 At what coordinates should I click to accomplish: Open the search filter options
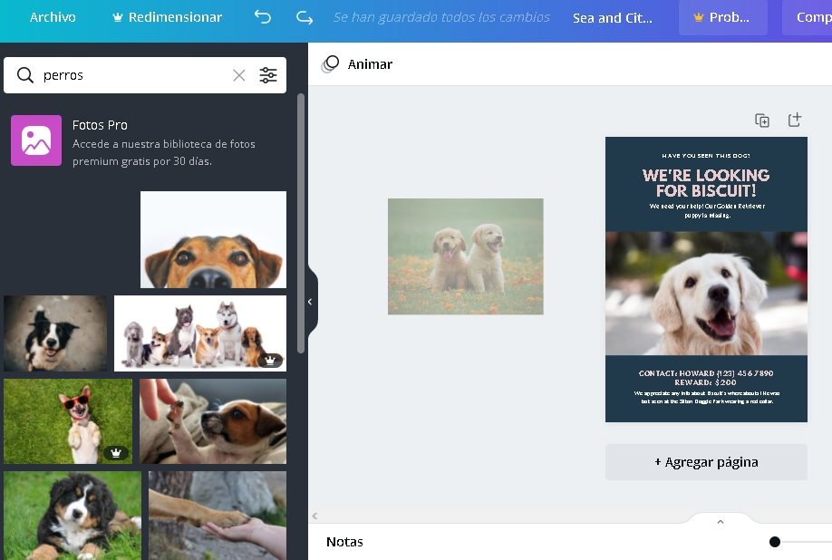click(x=268, y=75)
